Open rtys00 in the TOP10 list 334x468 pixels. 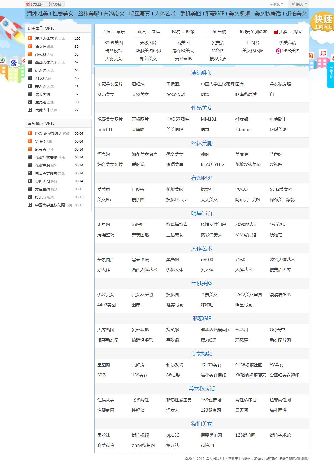[x=40, y=54]
